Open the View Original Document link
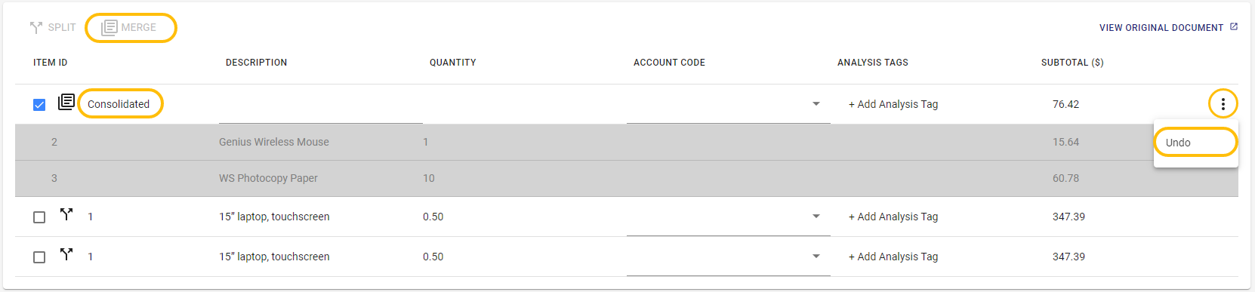1255x292 pixels. click(1161, 28)
